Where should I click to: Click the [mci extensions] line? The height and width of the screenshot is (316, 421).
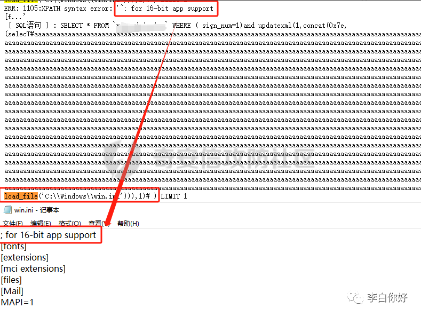pyautogui.click(x=33, y=268)
